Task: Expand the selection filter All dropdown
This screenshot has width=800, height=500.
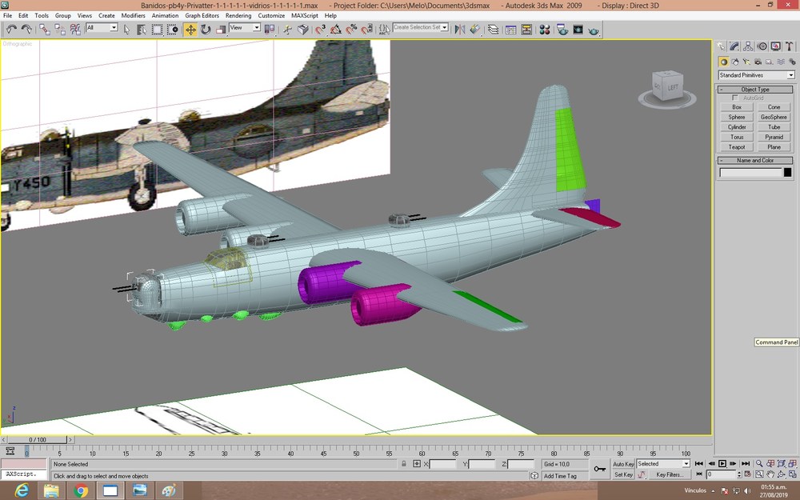Action: coord(102,27)
